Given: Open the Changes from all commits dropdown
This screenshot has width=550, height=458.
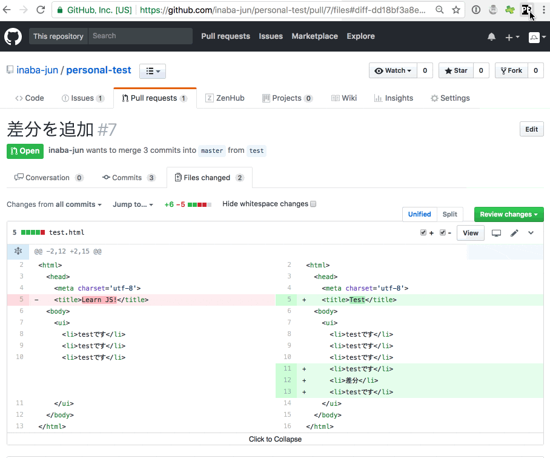Looking at the screenshot, I should 54,204.
